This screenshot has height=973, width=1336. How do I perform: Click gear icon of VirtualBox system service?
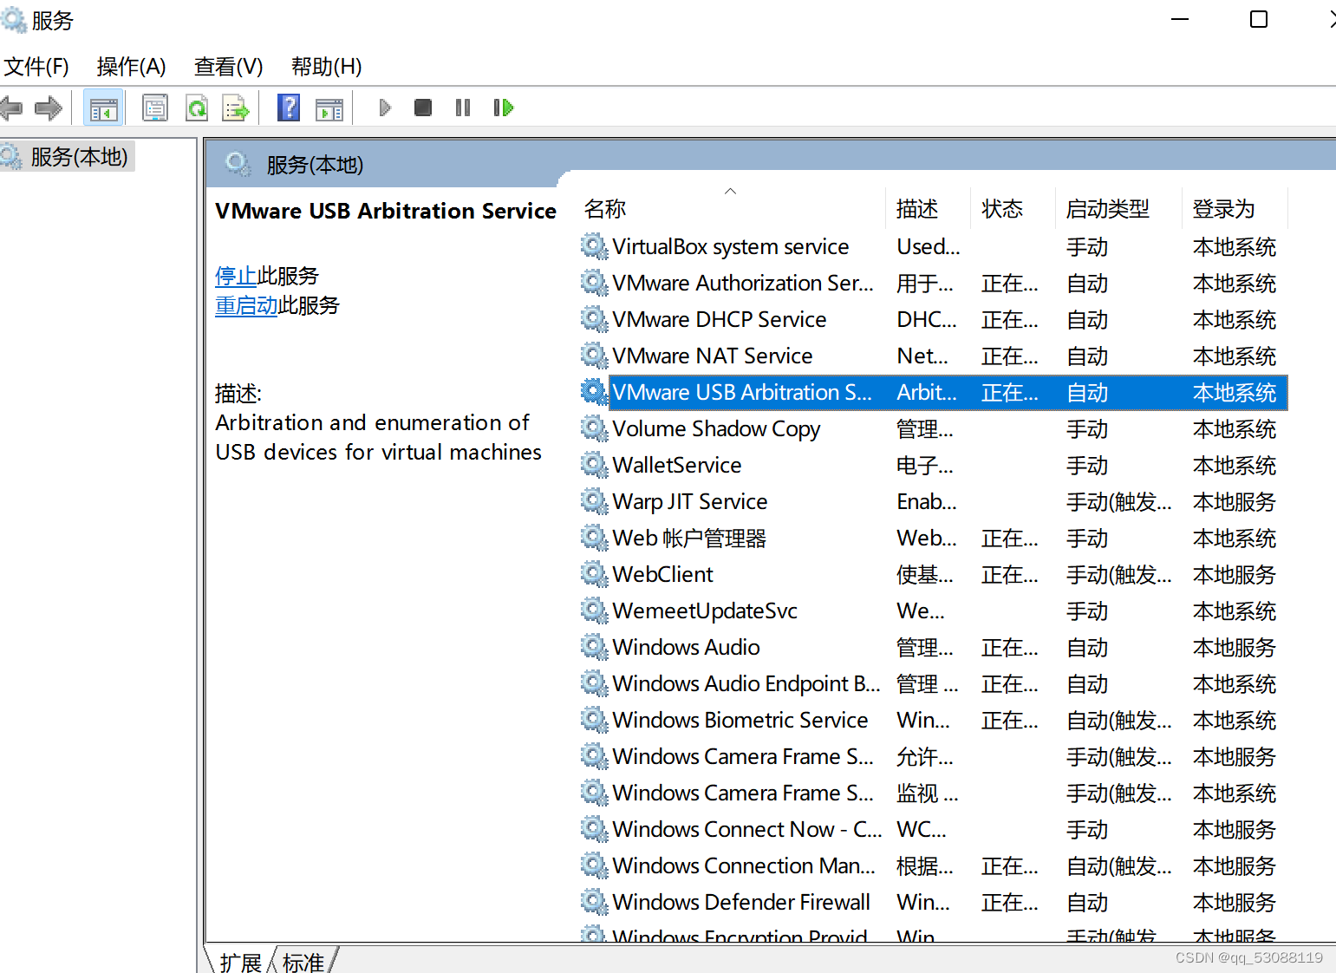(x=594, y=246)
